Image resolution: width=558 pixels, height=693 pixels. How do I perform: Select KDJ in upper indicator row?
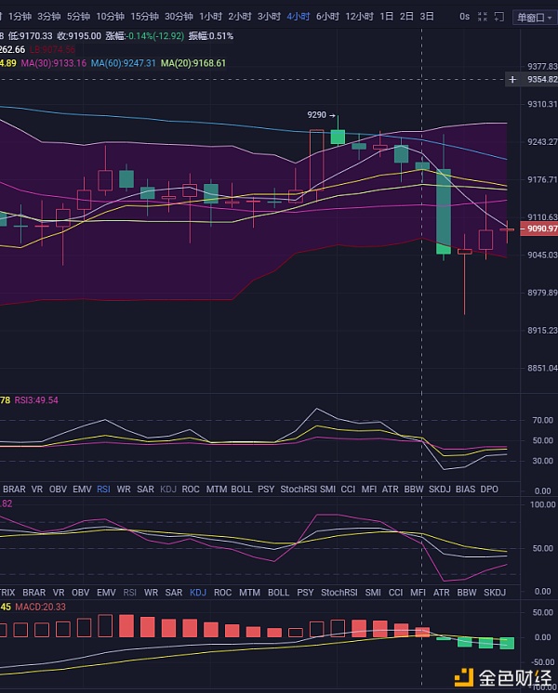click(168, 490)
